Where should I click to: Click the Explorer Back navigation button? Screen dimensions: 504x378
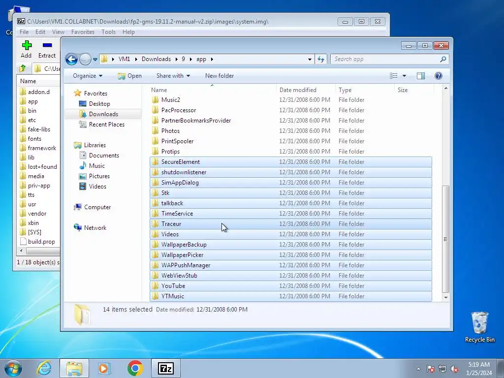[x=71, y=59]
